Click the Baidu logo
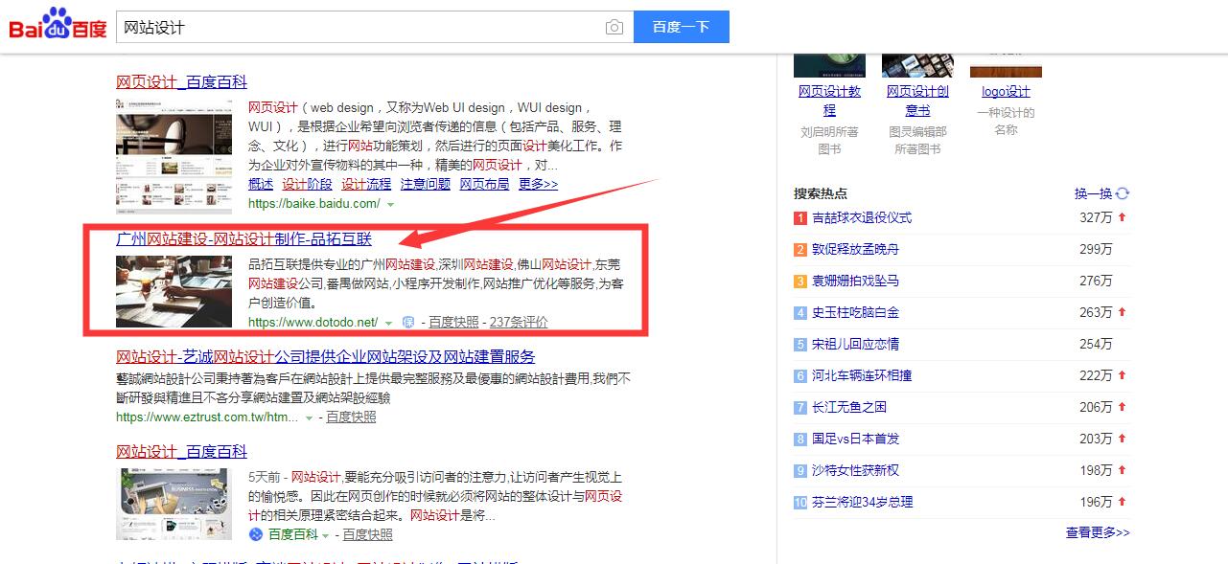Image resolution: width=1228 pixels, height=564 pixels. pos(58,25)
